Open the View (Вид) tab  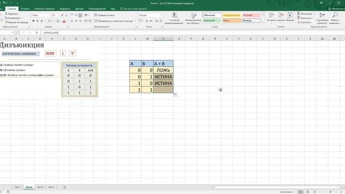pyautogui.click(x=113, y=9)
